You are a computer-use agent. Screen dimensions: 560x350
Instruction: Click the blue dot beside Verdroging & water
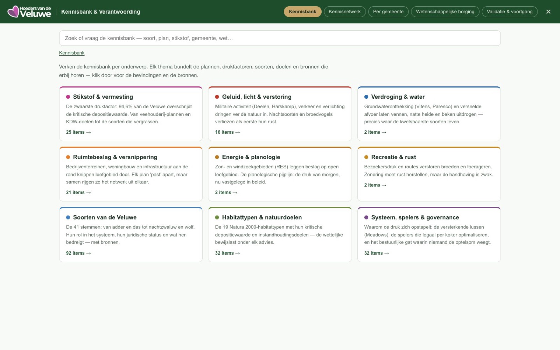366,97
